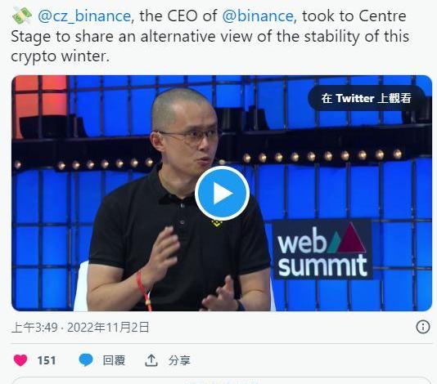
Task: Click the yellow Binance logo on shirt
Action: pyautogui.click(x=216, y=222)
